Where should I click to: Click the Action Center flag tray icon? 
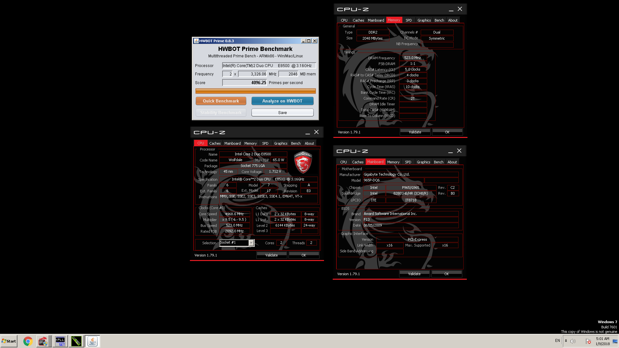(588, 341)
